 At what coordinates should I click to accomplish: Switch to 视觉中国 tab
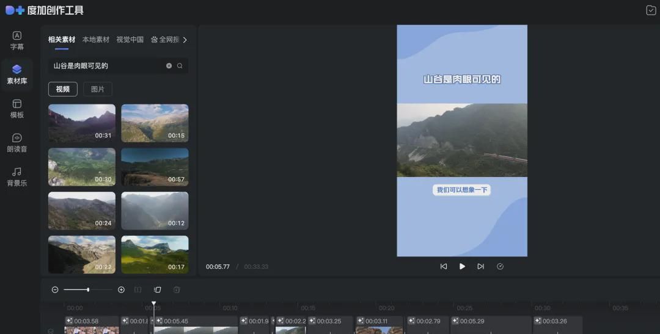[130, 40]
